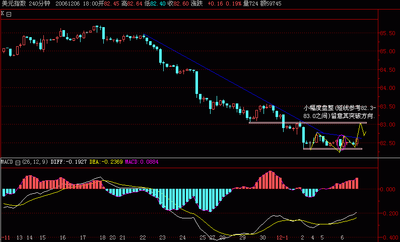Click the 83.50 price axis label
The image size is (400, 242).
pos(387,106)
